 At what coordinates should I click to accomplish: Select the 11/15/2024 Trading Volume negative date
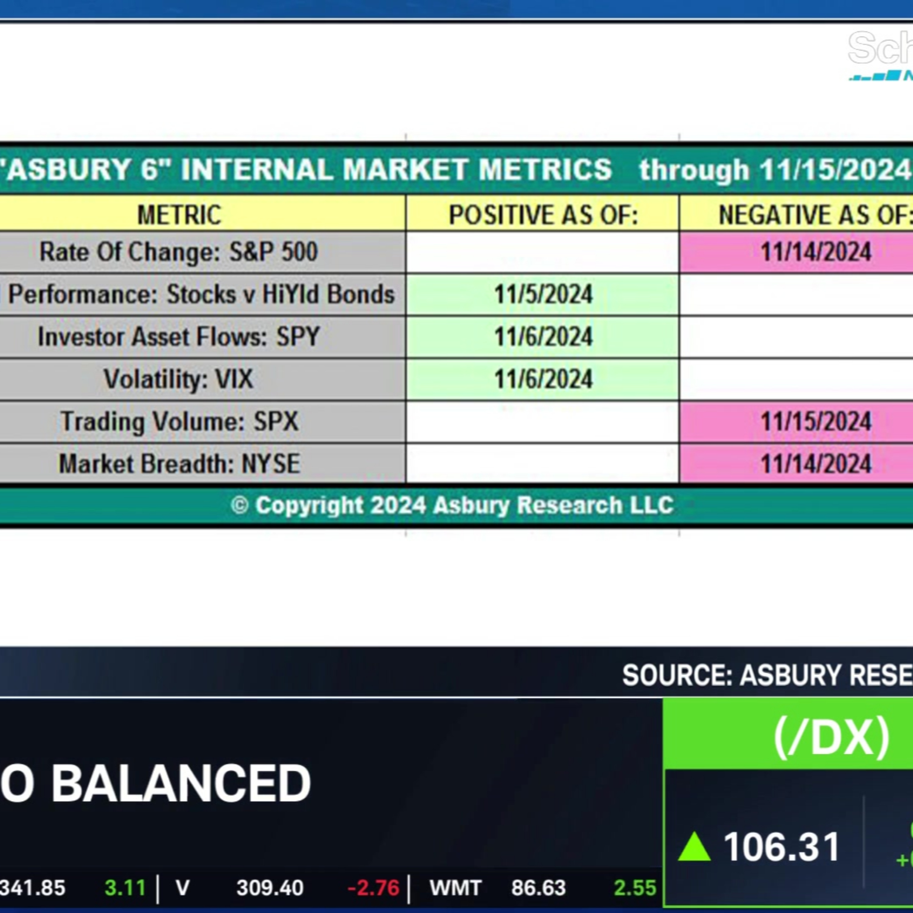pyautogui.click(x=816, y=421)
